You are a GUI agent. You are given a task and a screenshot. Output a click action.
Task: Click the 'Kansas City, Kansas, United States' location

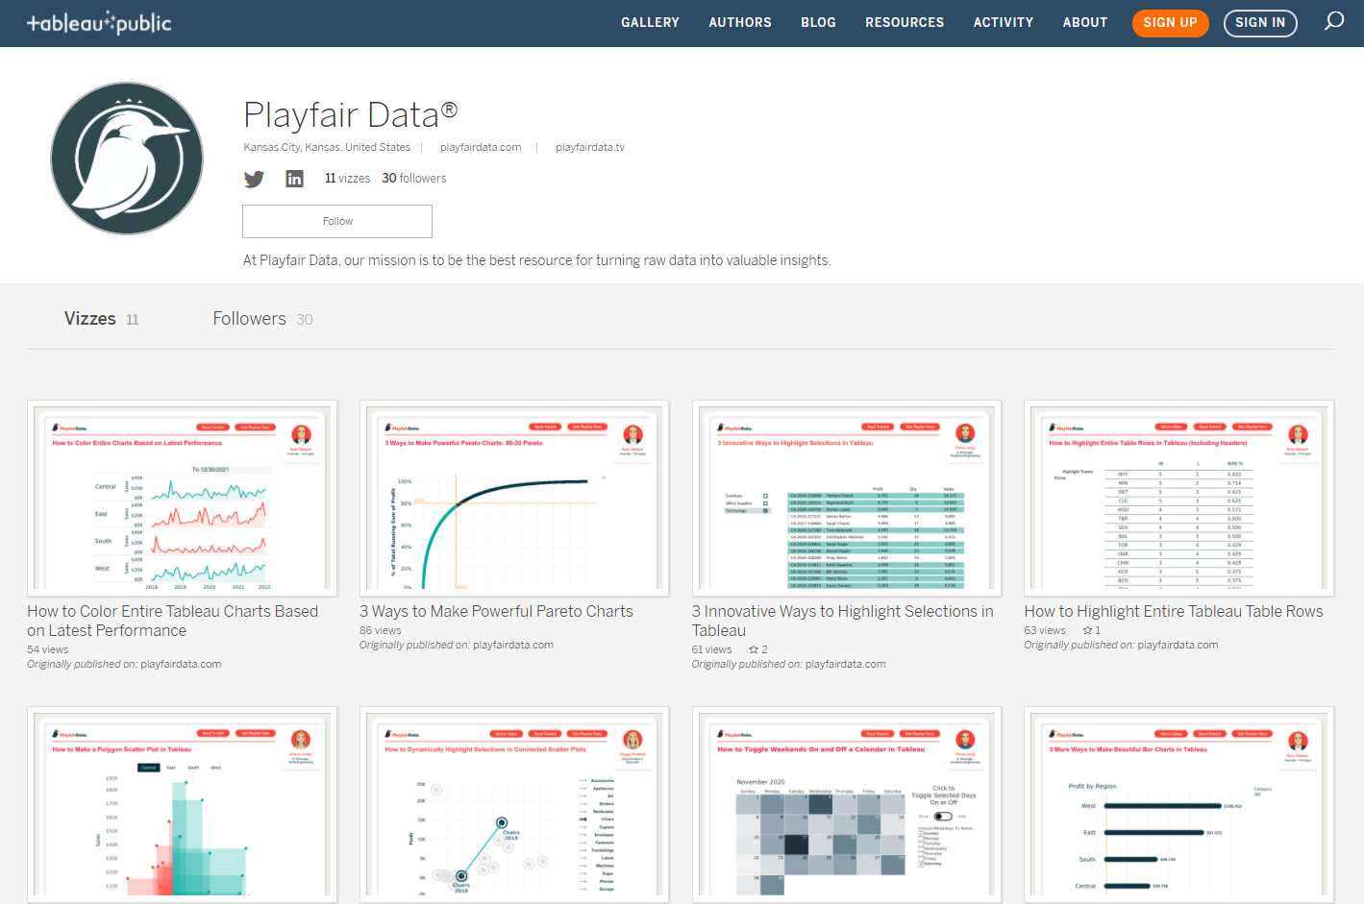pos(327,148)
